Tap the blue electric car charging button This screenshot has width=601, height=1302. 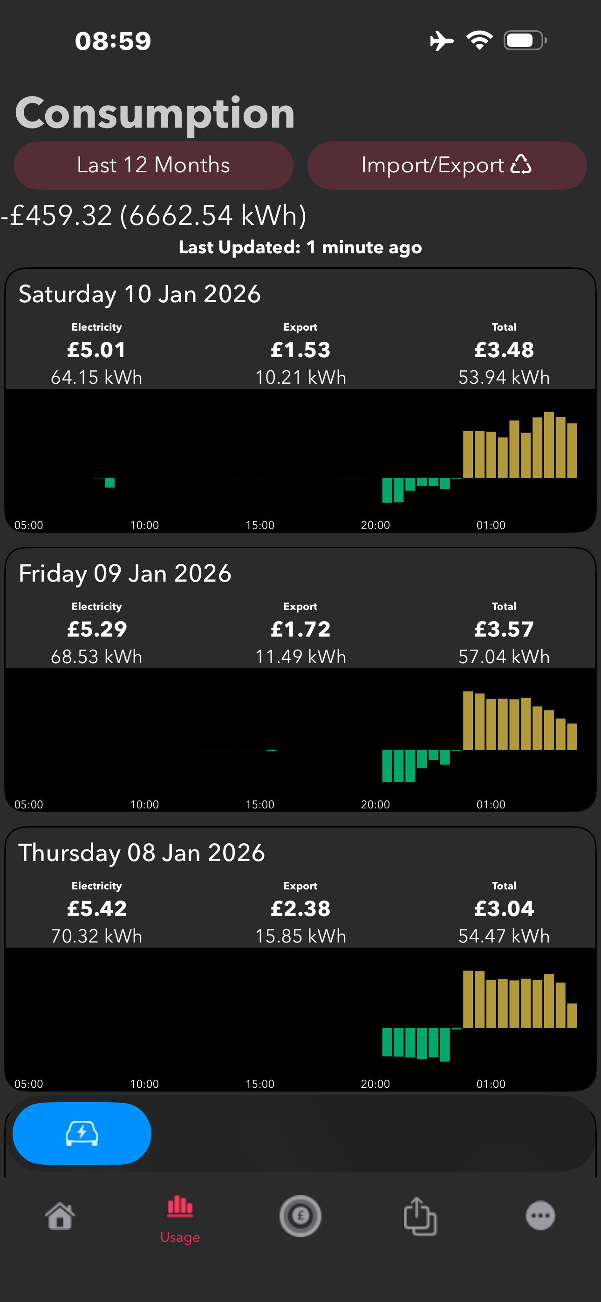(82, 1133)
